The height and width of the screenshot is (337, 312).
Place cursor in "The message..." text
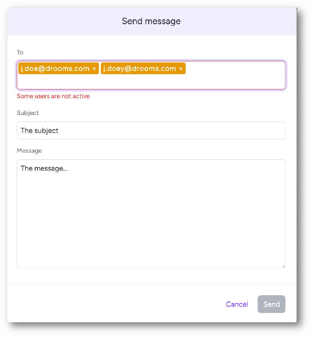tap(44, 168)
